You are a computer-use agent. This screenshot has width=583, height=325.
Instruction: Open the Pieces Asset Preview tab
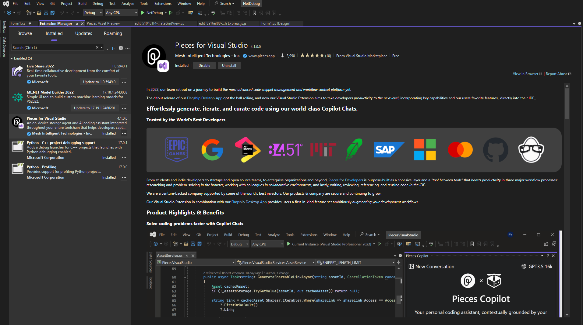[103, 23]
